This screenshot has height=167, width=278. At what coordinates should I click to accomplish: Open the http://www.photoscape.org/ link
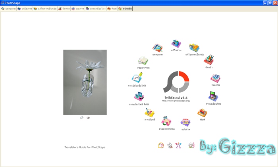click(x=176, y=101)
